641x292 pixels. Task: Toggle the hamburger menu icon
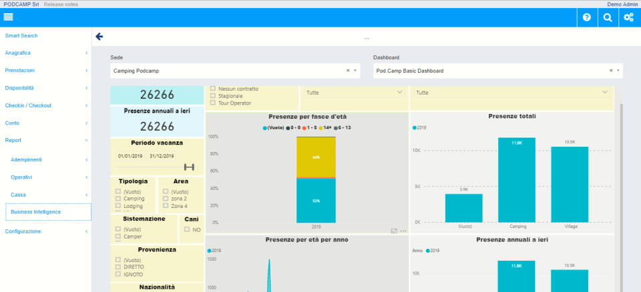pyautogui.click(x=9, y=17)
